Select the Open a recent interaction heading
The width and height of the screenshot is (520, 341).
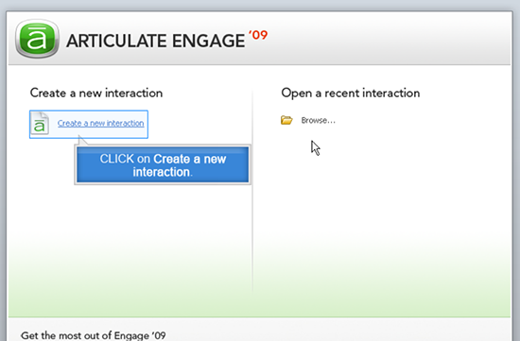(x=351, y=94)
